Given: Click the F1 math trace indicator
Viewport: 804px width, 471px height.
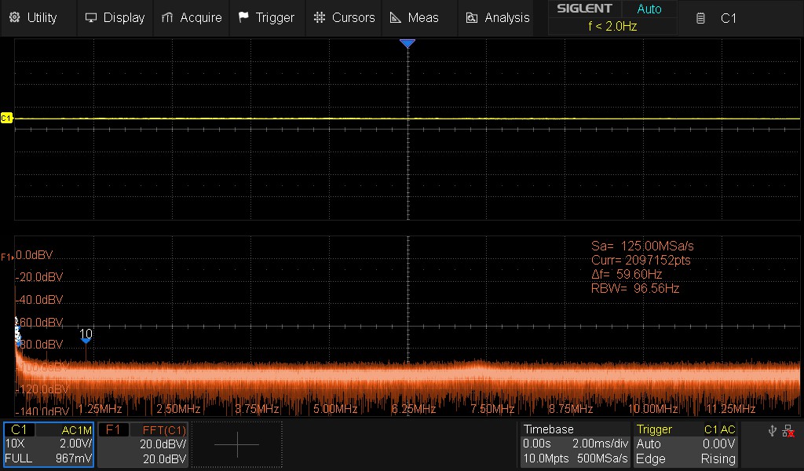Looking at the screenshot, I should click(6, 257).
